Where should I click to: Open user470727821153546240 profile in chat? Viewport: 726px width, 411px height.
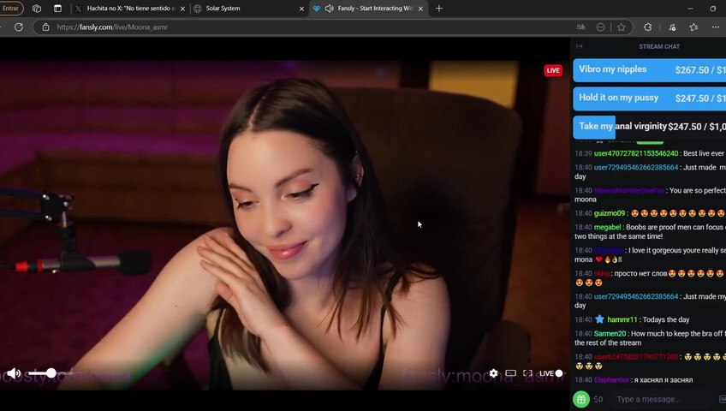coord(636,153)
